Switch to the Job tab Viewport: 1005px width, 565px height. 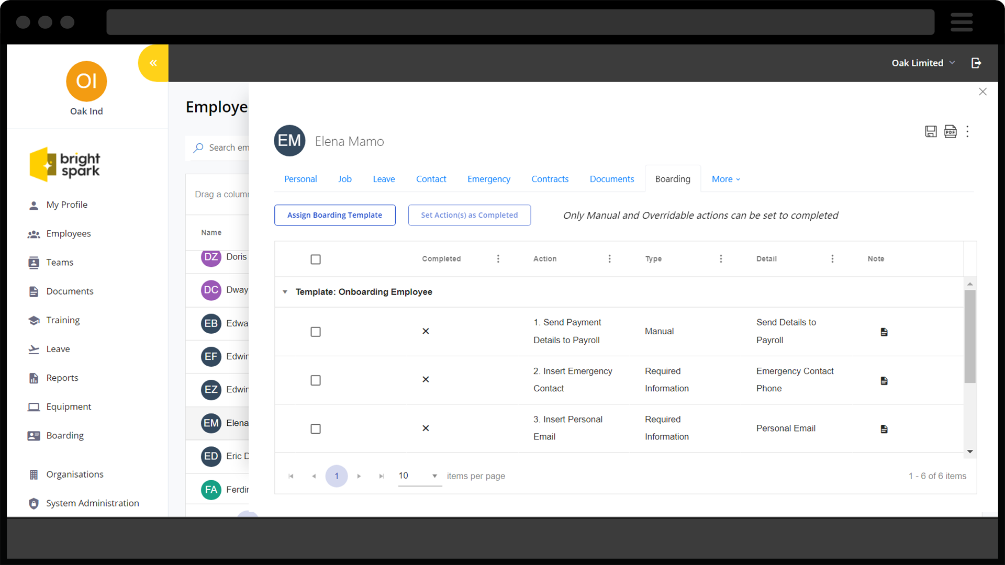coord(345,179)
